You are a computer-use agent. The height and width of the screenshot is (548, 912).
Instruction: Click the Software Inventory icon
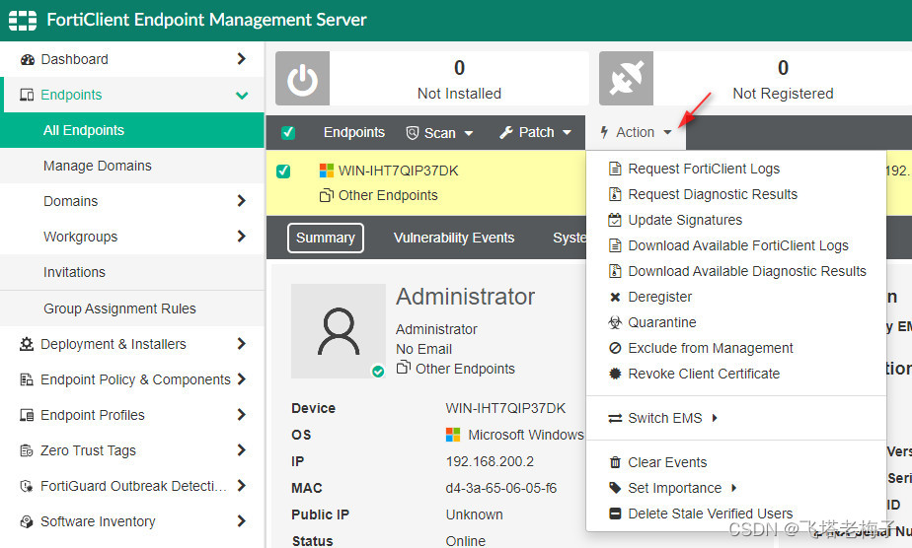(27, 521)
